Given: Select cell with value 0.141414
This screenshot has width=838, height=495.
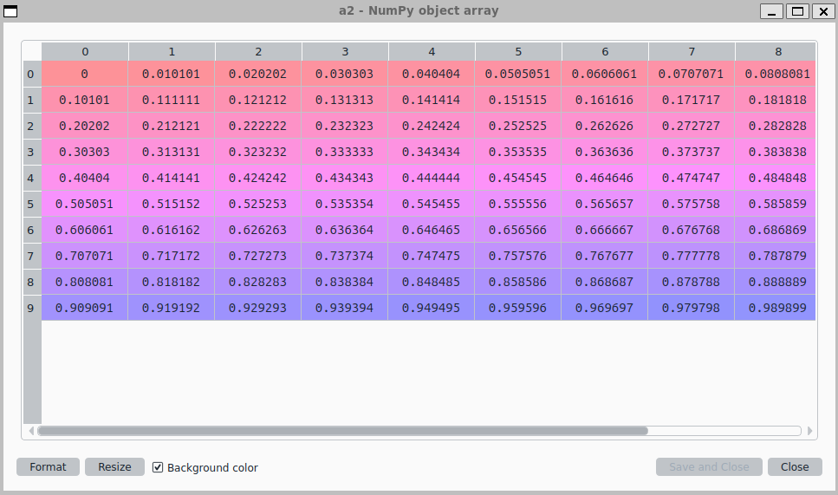Looking at the screenshot, I should (x=432, y=100).
